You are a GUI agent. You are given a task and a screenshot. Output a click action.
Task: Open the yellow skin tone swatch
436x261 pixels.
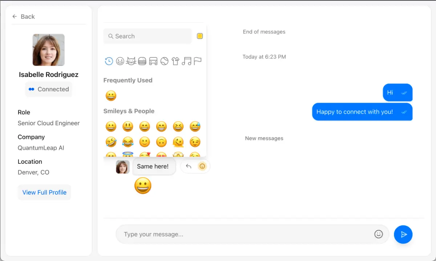point(200,36)
